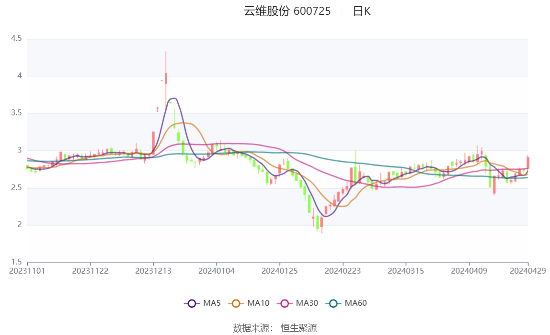550x335 pixels.
Task: Click the 20231213 date axis label
Action: pos(153,271)
